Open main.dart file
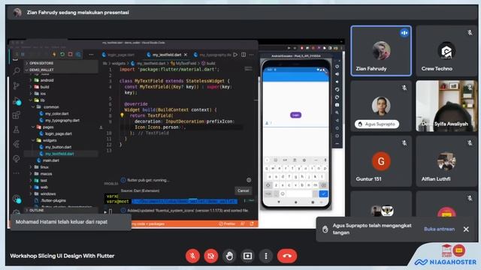The width and height of the screenshot is (481, 270). 48,160
